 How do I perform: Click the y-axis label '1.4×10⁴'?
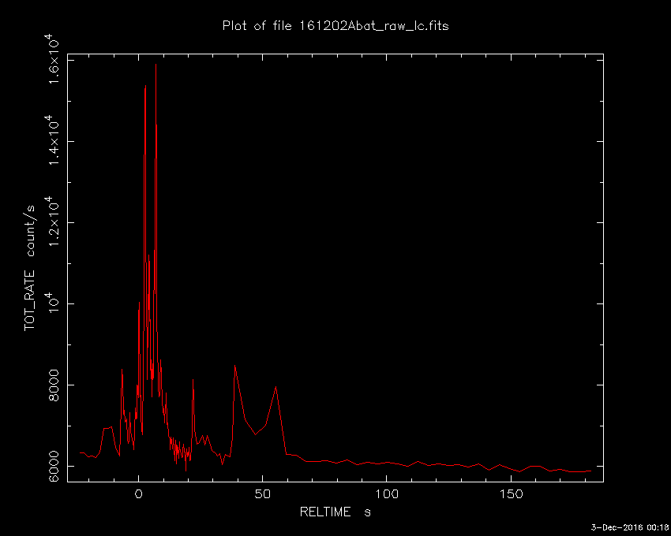53,140
